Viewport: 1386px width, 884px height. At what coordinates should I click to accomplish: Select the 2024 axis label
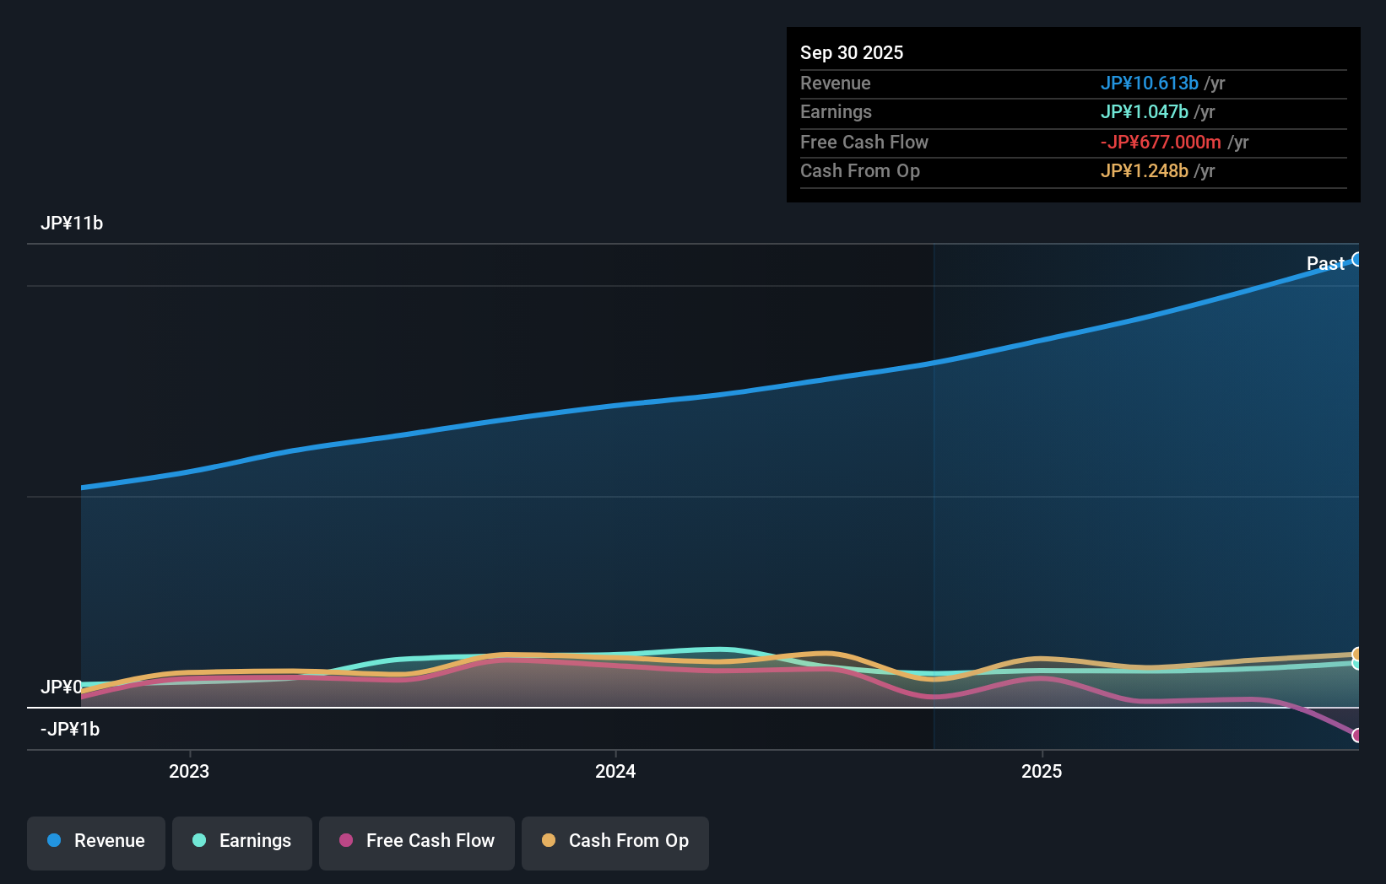pos(614,771)
